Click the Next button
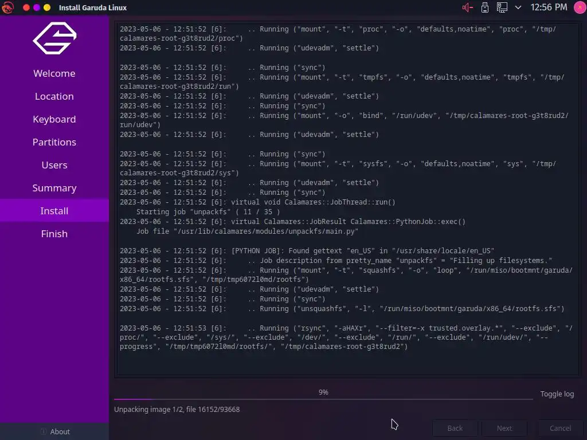Viewport: 587px width, 440px height. [x=504, y=428]
